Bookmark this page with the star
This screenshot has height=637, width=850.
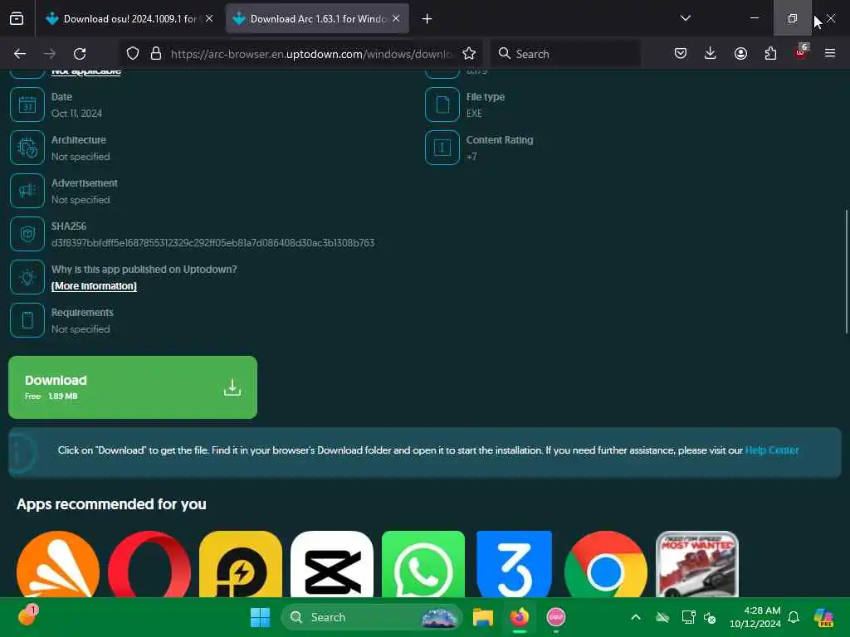click(x=469, y=54)
